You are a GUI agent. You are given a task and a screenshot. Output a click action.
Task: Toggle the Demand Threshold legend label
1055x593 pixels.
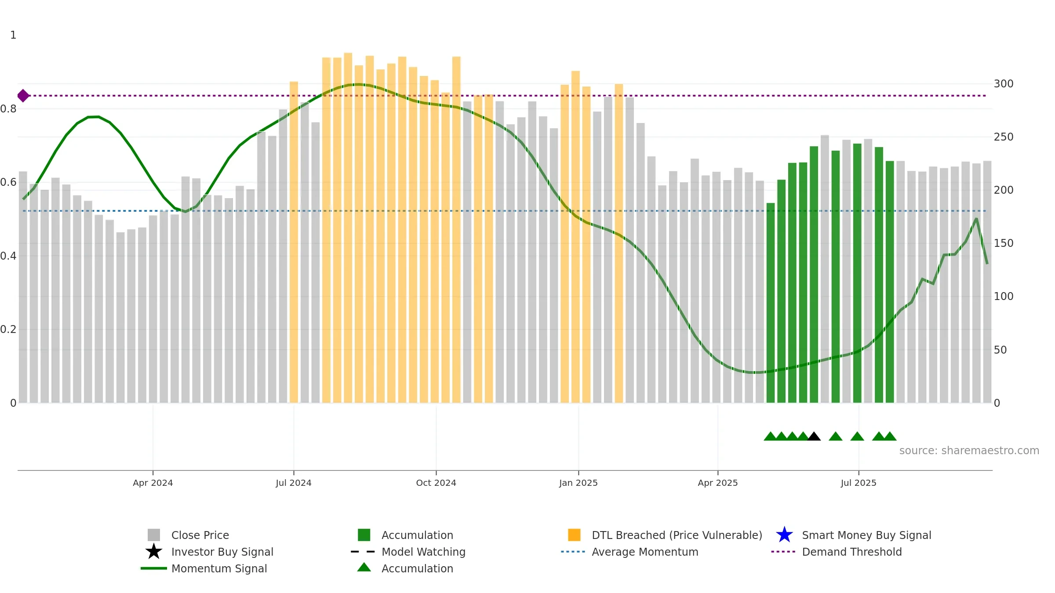852,552
